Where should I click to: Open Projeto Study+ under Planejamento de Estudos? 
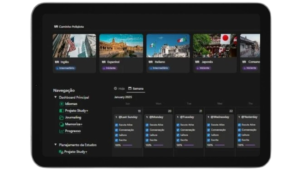76,152
